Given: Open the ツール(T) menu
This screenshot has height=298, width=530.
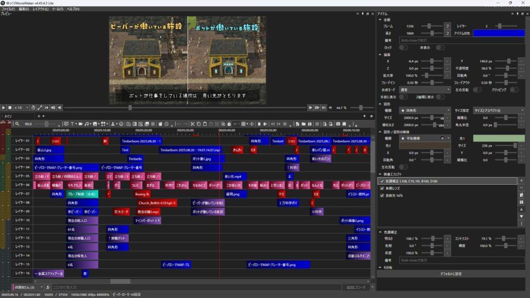Looking at the screenshot, I should tap(57, 9).
